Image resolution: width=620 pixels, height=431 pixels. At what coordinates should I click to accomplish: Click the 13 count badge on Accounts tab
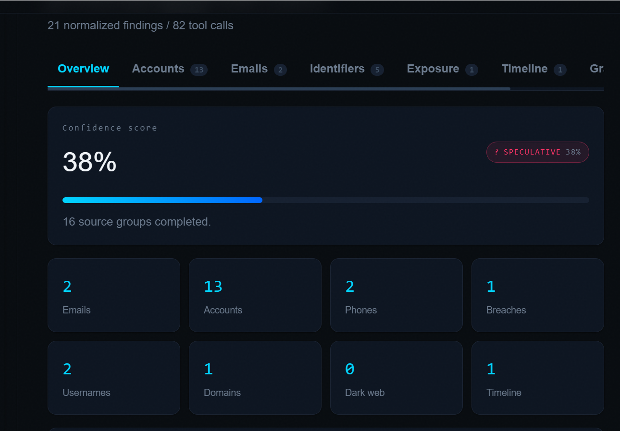click(x=199, y=70)
